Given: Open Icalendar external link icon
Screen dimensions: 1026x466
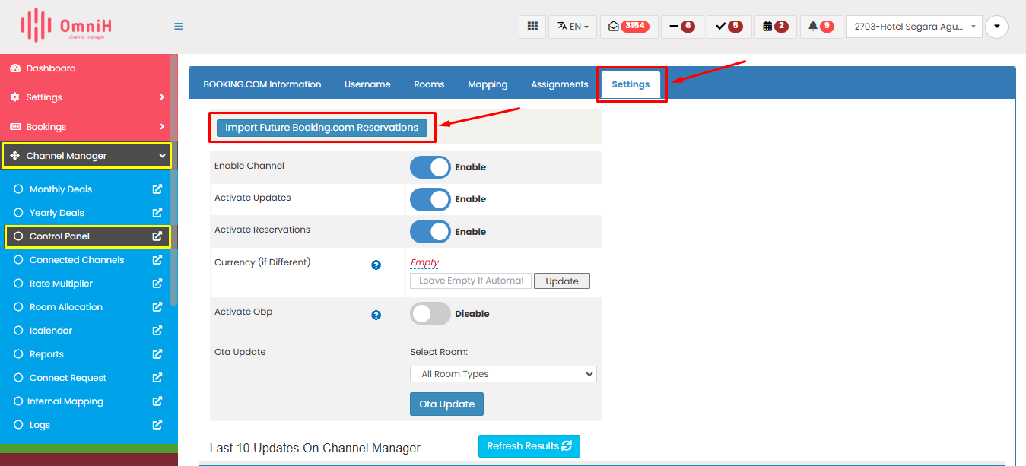Looking at the screenshot, I should click(157, 331).
